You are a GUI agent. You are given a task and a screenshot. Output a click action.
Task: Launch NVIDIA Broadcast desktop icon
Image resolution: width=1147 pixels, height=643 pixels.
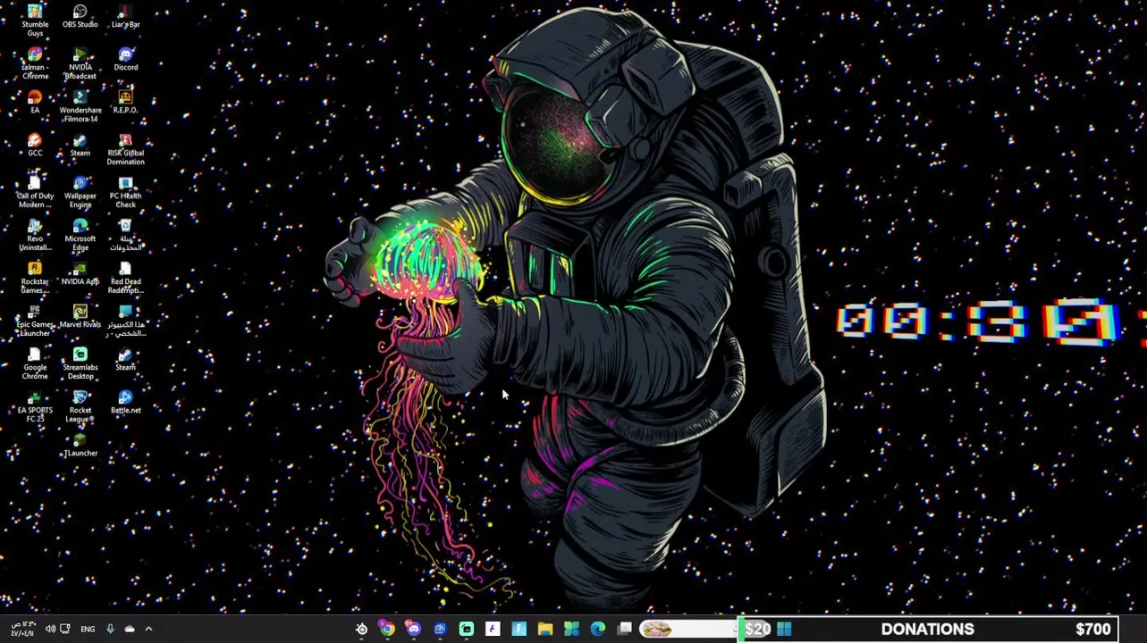[80, 63]
